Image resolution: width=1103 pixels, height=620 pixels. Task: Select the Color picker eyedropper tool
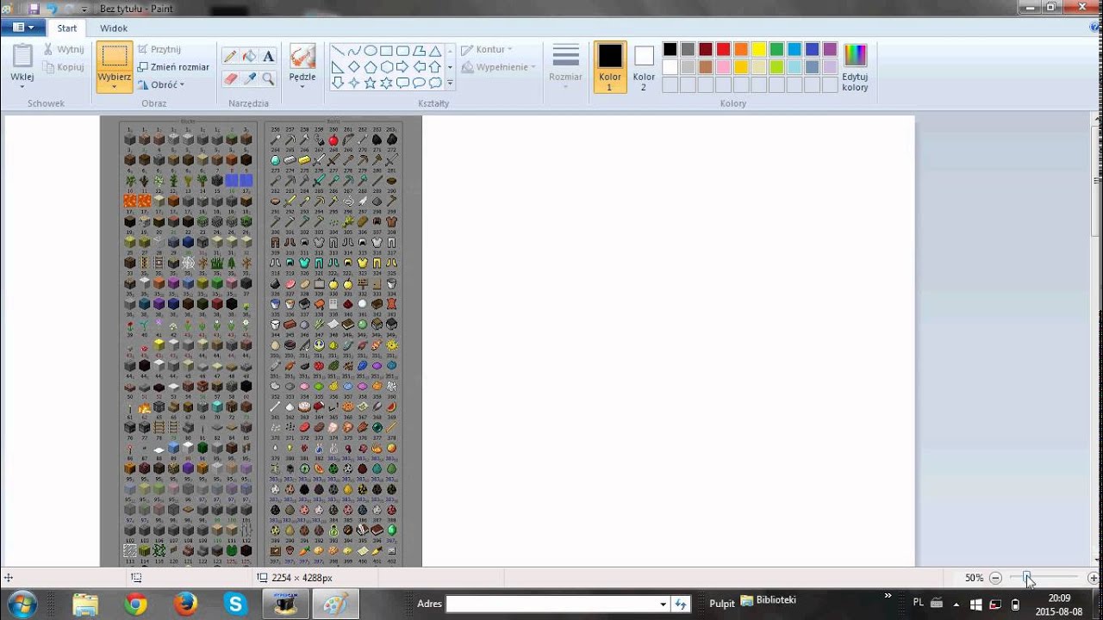(x=249, y=78)
